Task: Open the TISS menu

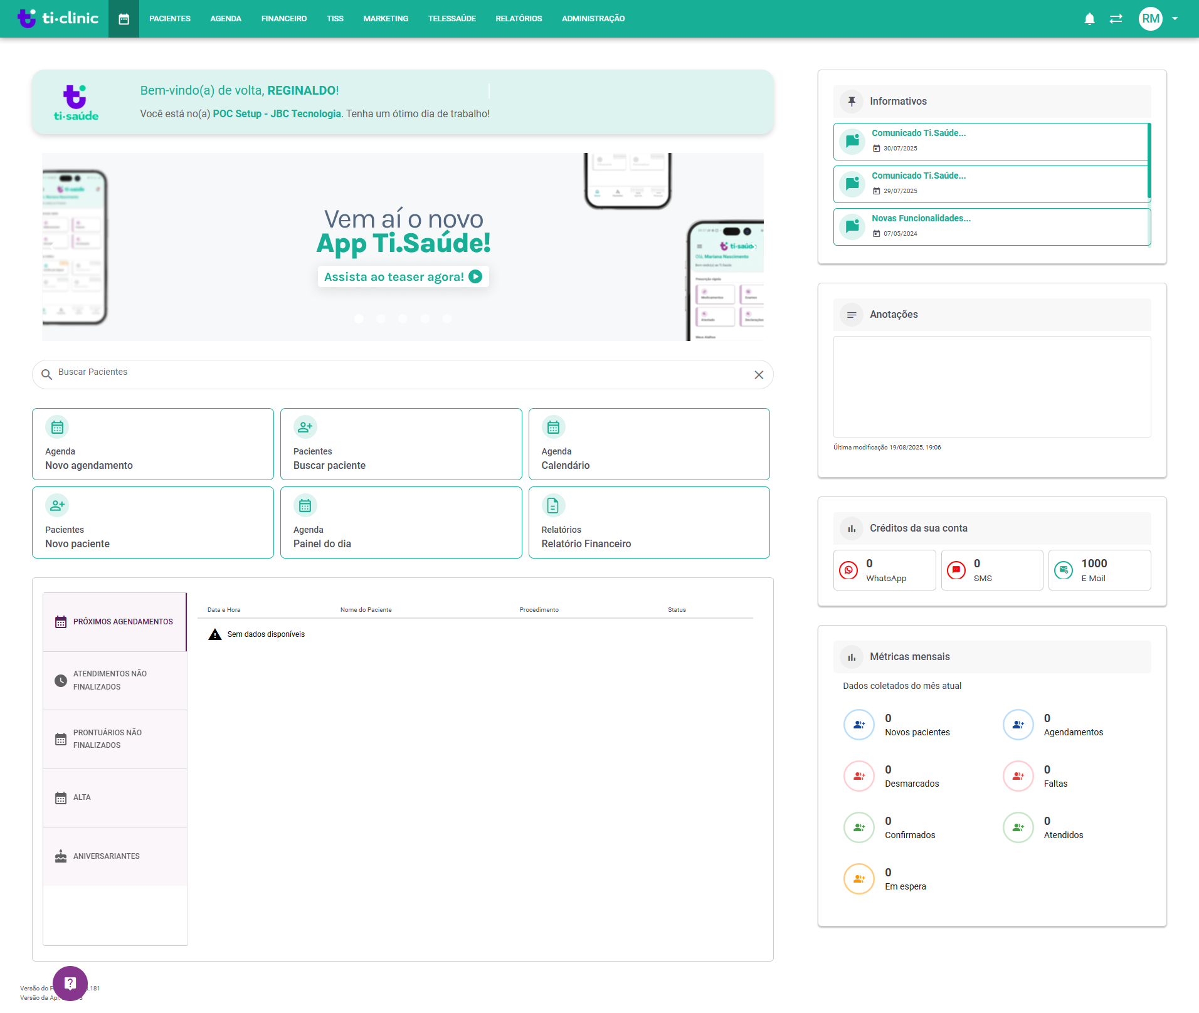Action: 335,19
